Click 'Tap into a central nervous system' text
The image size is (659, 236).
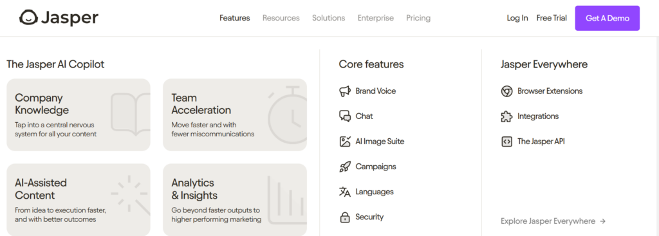coord(55,129)
